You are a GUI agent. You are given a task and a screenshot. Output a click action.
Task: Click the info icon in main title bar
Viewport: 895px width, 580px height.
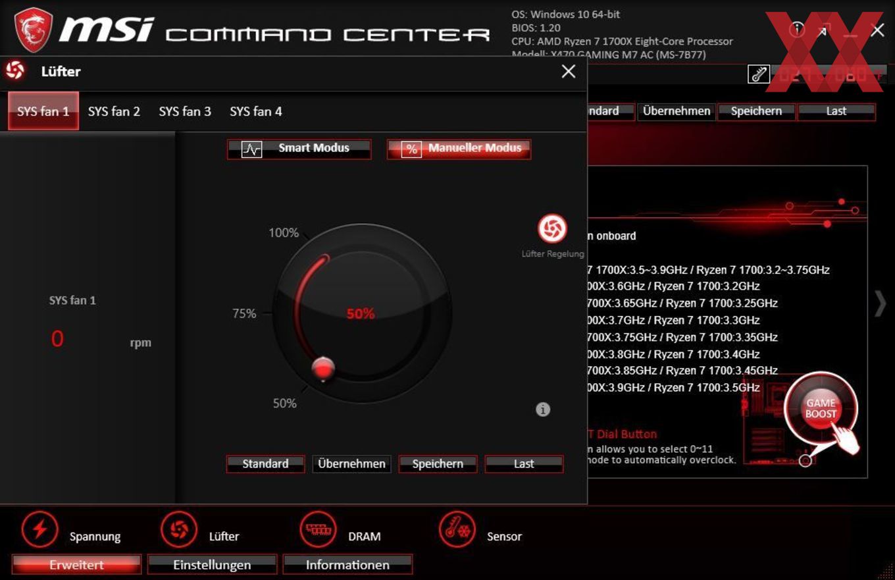pyautogui.click(x=797, y=29)
